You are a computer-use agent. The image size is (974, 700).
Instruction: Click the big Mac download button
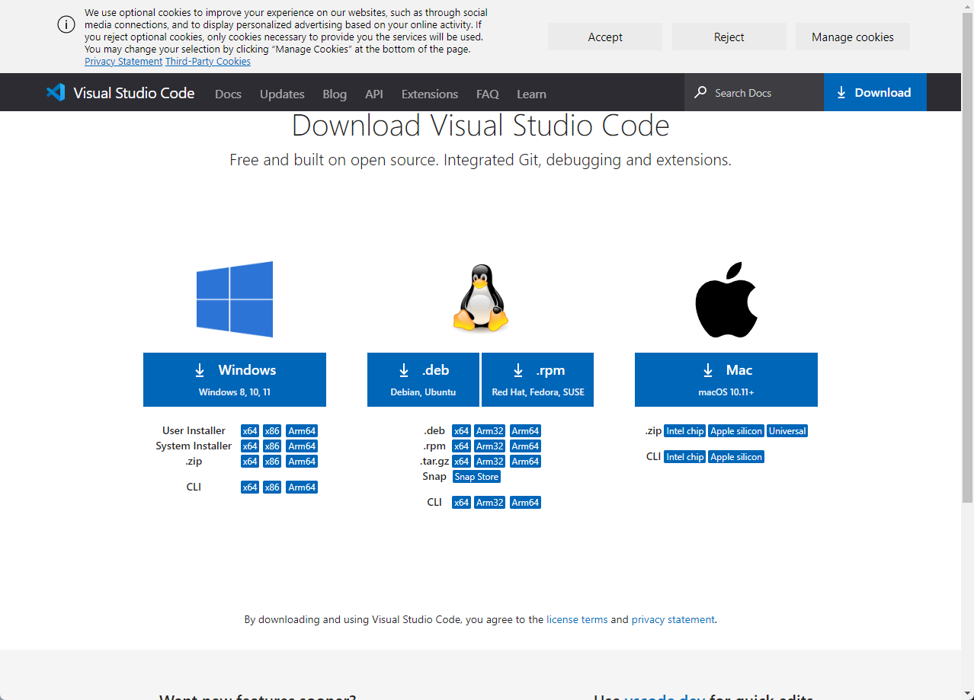(726, 379)
